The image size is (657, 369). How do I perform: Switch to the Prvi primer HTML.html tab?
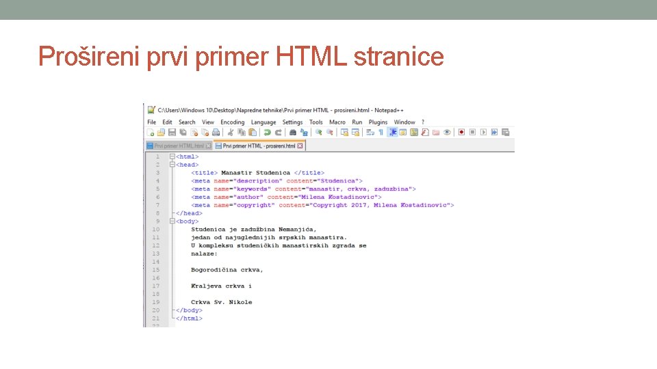179,146
